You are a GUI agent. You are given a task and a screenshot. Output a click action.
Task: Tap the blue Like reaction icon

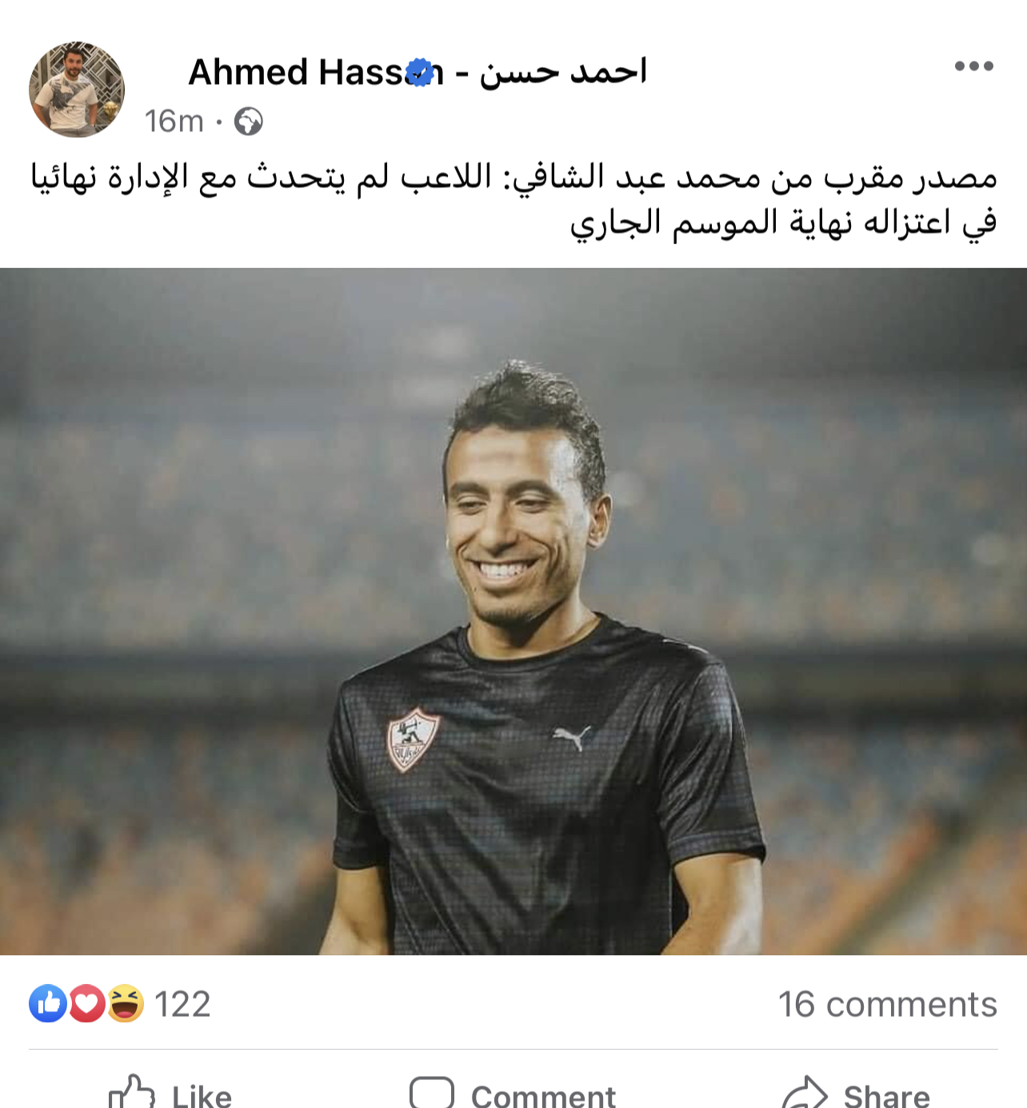[x=48, y=1003]
